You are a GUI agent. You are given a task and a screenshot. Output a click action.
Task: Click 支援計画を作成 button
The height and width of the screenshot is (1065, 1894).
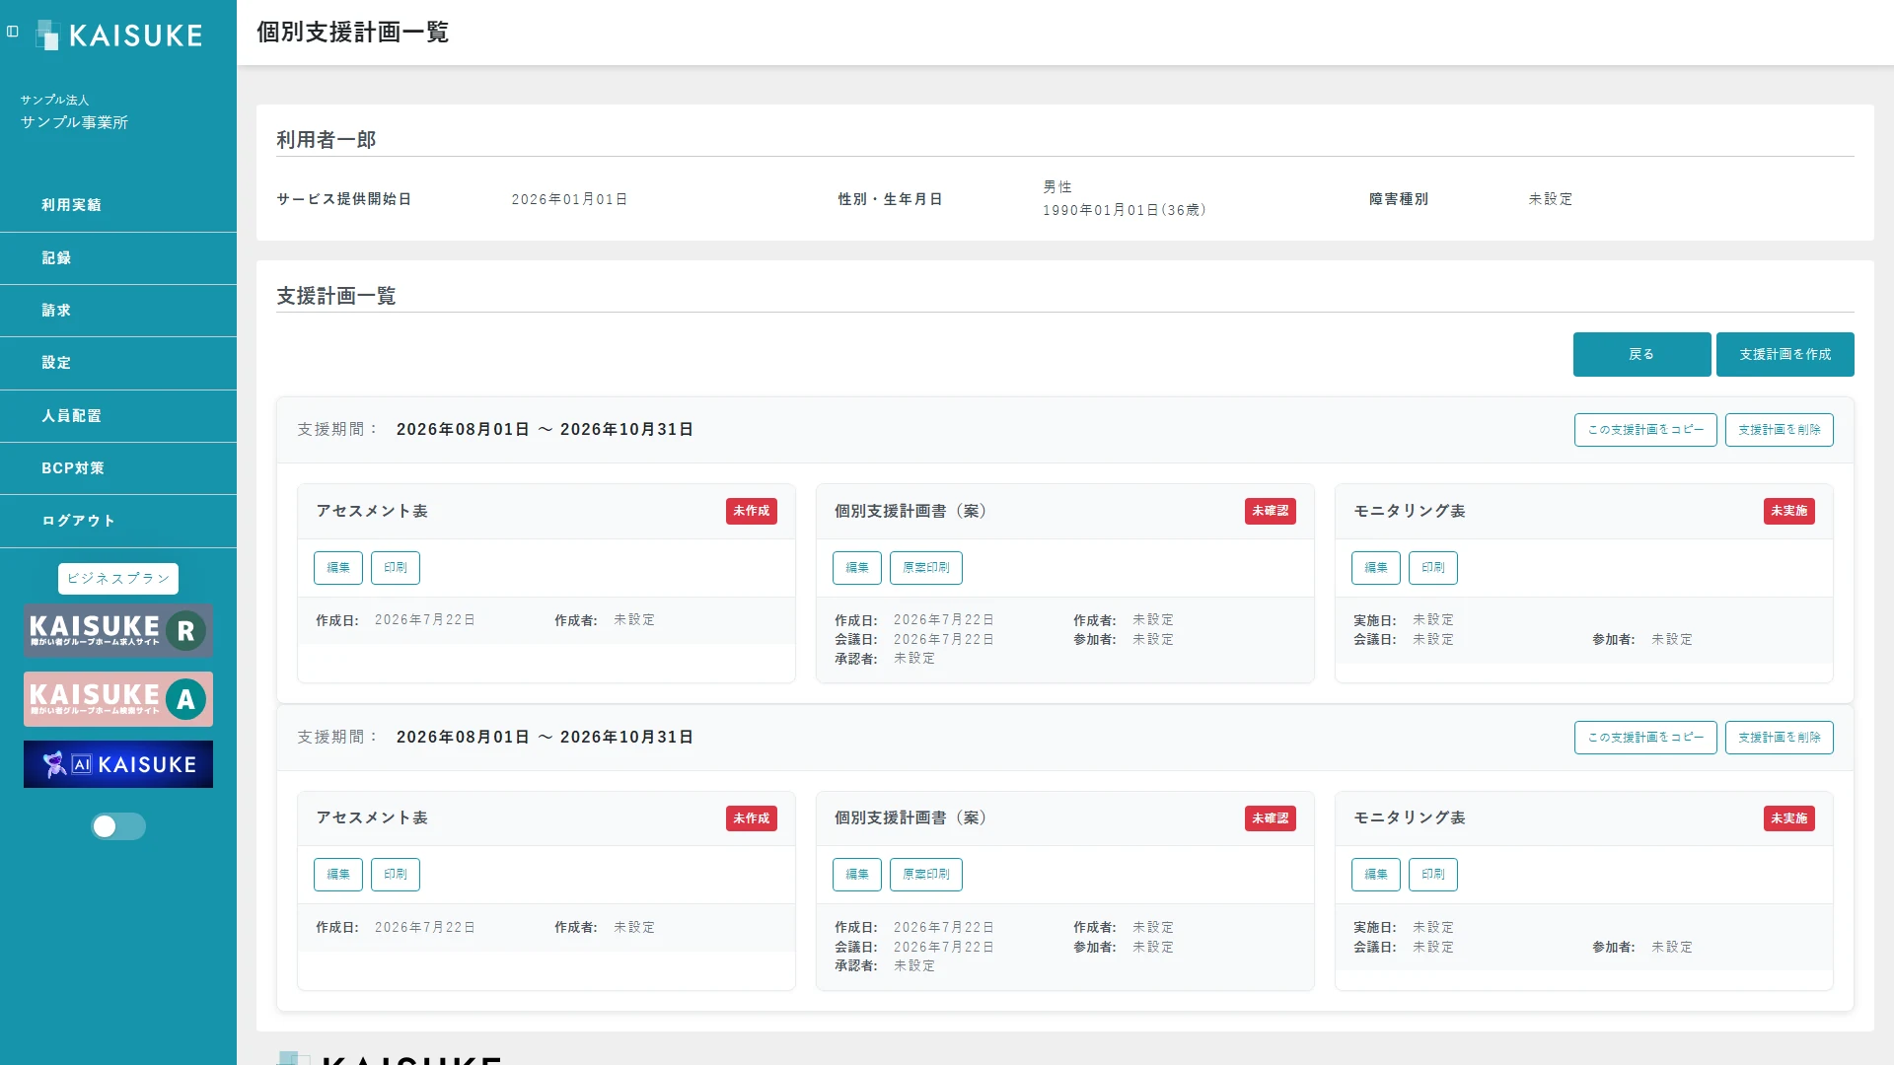tap(1785, 354)
